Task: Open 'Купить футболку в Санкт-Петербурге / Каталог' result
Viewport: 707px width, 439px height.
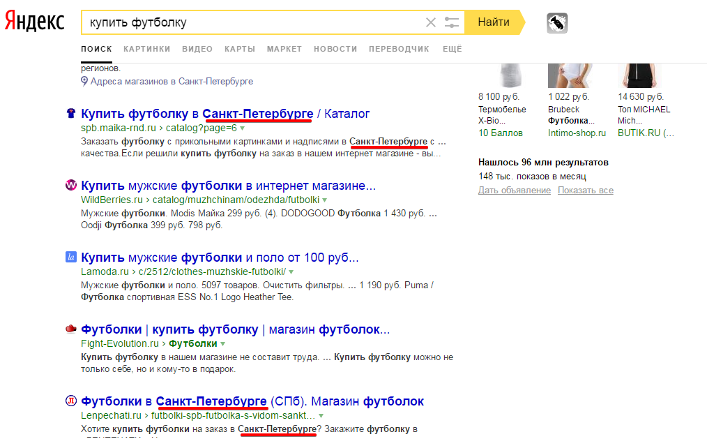Action: tap(225, 114)
